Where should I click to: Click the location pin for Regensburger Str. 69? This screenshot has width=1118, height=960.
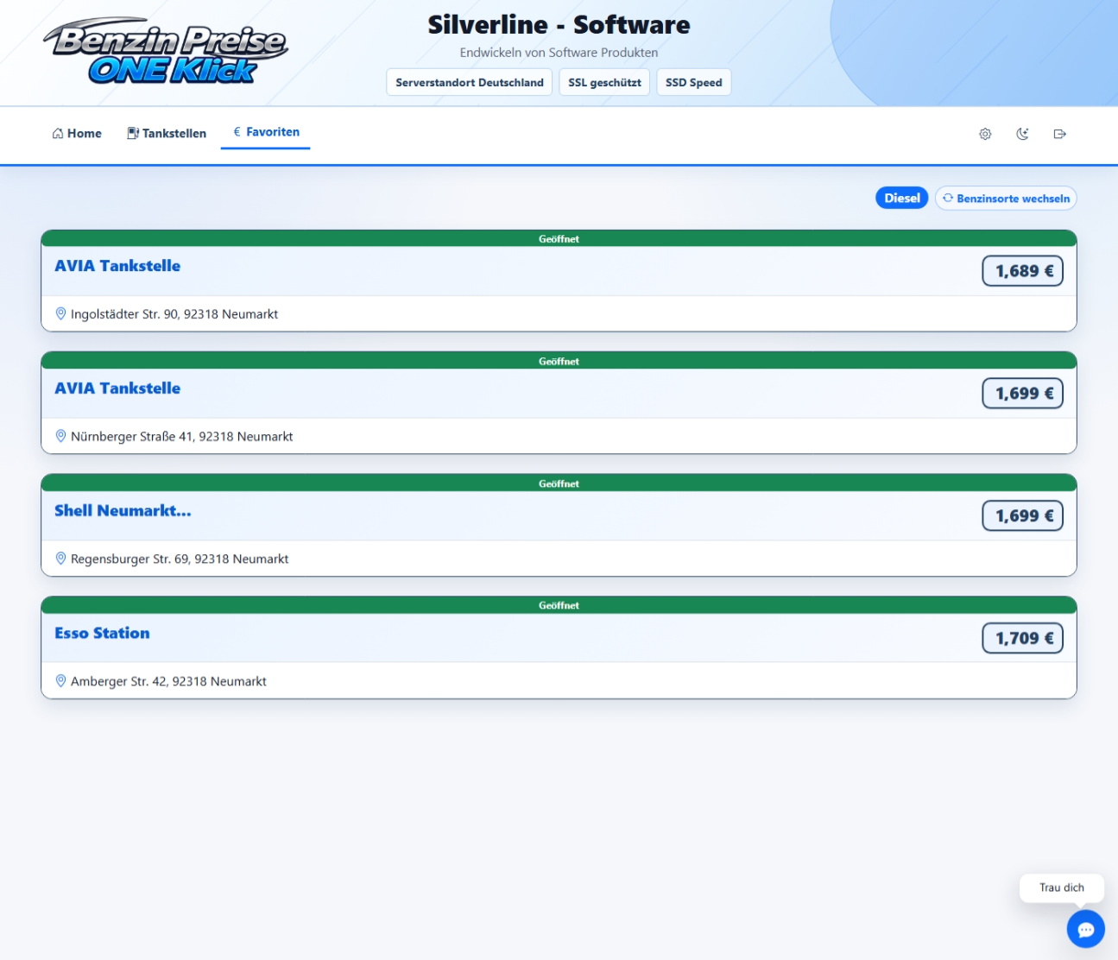(x=60, y=559)
